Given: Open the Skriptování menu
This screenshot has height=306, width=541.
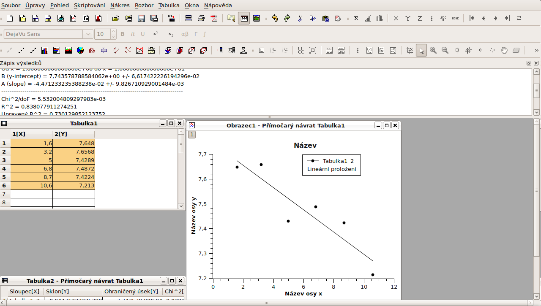Looking at the screenshot, I should pyautogui.click(x=90, y=5).
